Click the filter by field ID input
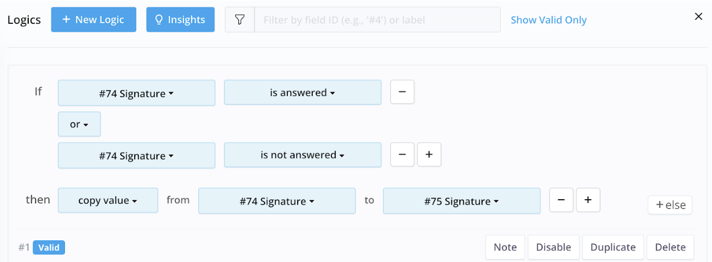Image resolution: width=712 pixels, height=262 pixels. point(377,20)
